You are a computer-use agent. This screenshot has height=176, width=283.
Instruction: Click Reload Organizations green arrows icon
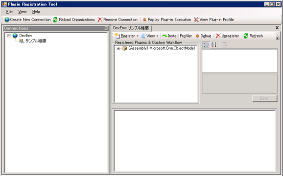[x=55, y=20]
